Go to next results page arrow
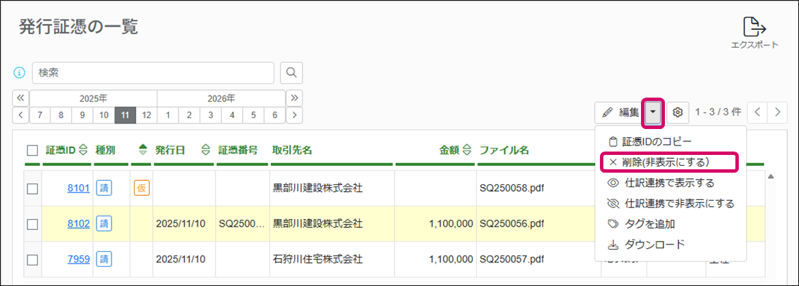The image size is (799, 286). [777, 112]
